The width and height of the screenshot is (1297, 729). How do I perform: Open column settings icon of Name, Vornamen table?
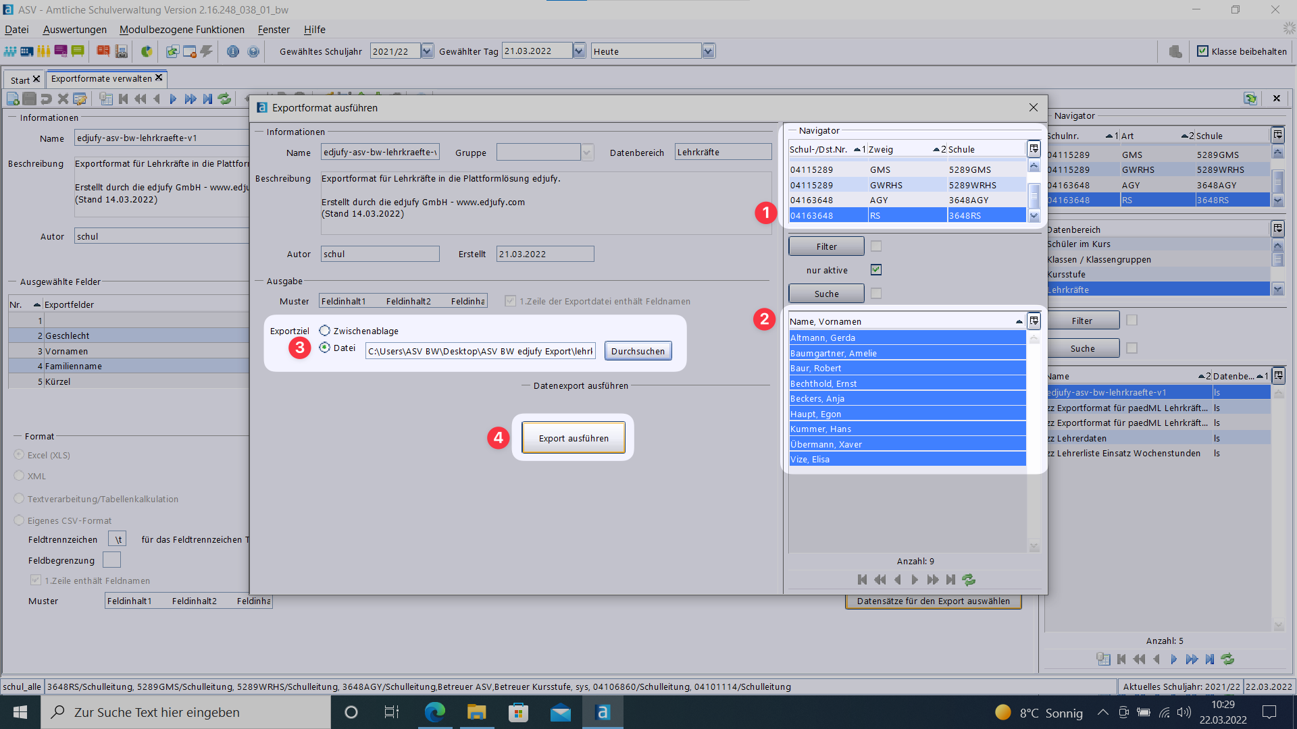click(1034, 321)
